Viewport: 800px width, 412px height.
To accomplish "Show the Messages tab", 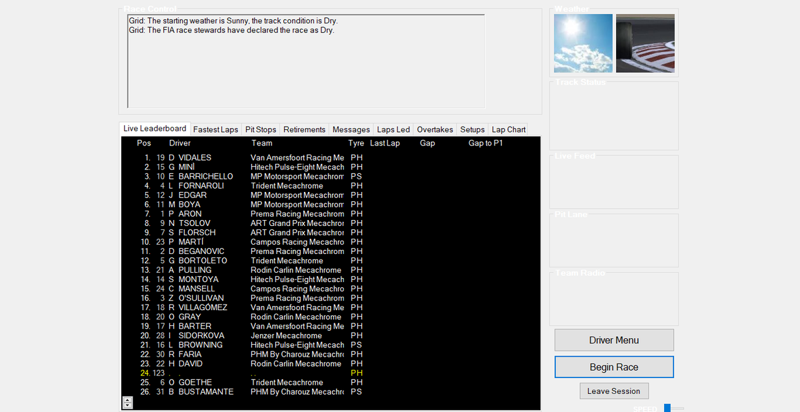I will pyautogui.click(x=351, y=129).
